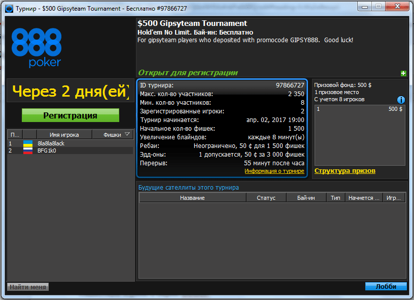The image size is (414, 300).
Task: Sort players by Имя игрока column
Action: point(64,135)
